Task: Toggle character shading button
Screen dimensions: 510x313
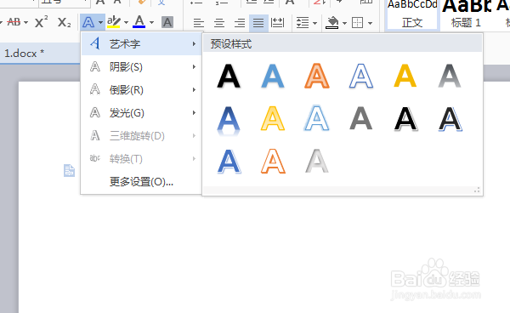Action: [x=167, y=22]
